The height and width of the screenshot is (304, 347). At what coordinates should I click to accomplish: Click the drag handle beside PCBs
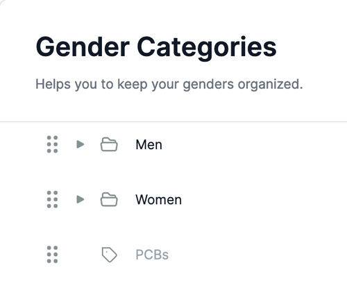click(52, 255)
